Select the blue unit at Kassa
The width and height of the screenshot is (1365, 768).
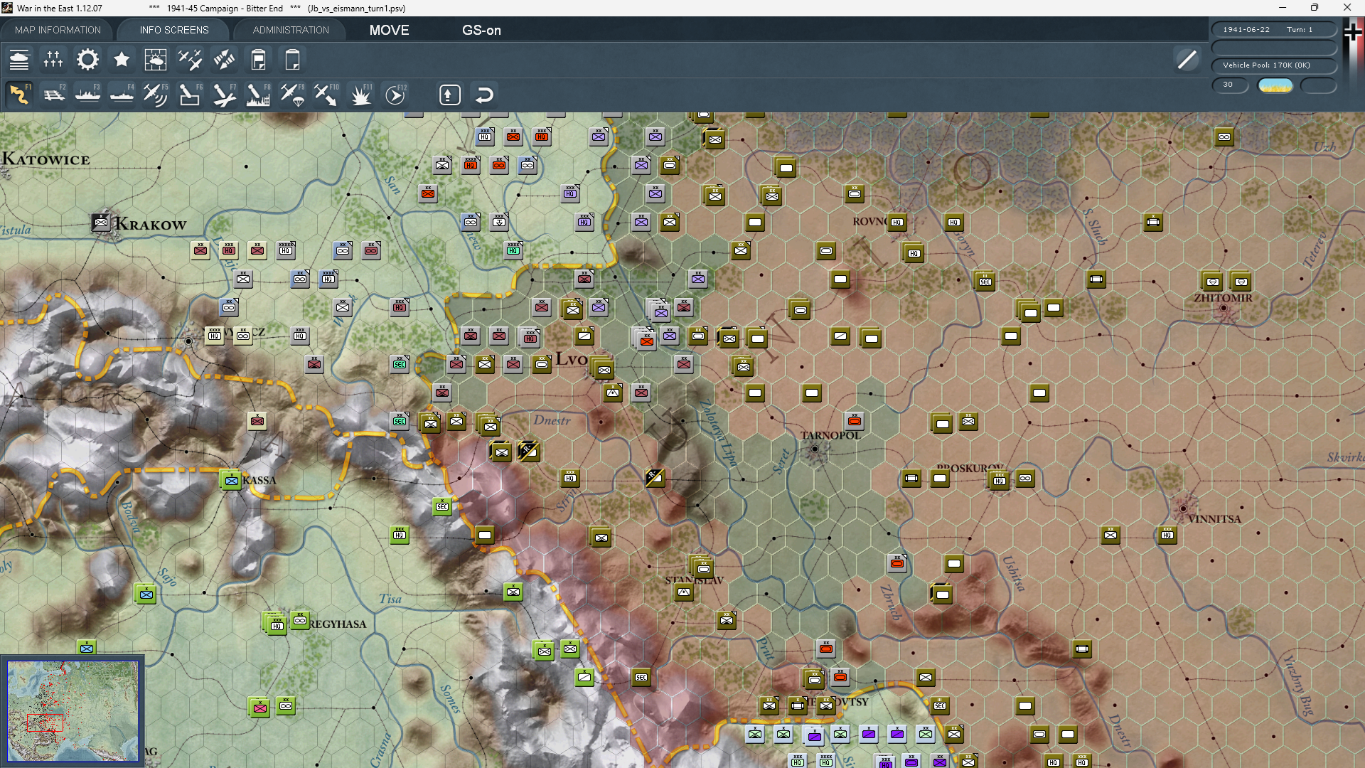tap(231, 480)
